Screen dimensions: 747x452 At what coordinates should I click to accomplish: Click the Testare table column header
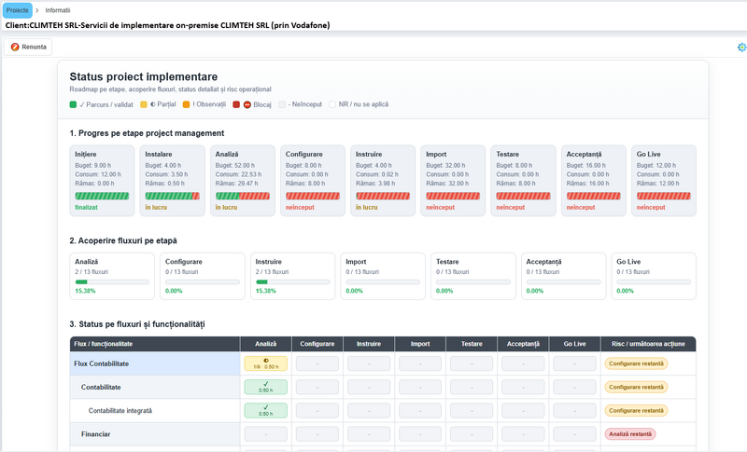pyautogui.click(x=472, y=344)
